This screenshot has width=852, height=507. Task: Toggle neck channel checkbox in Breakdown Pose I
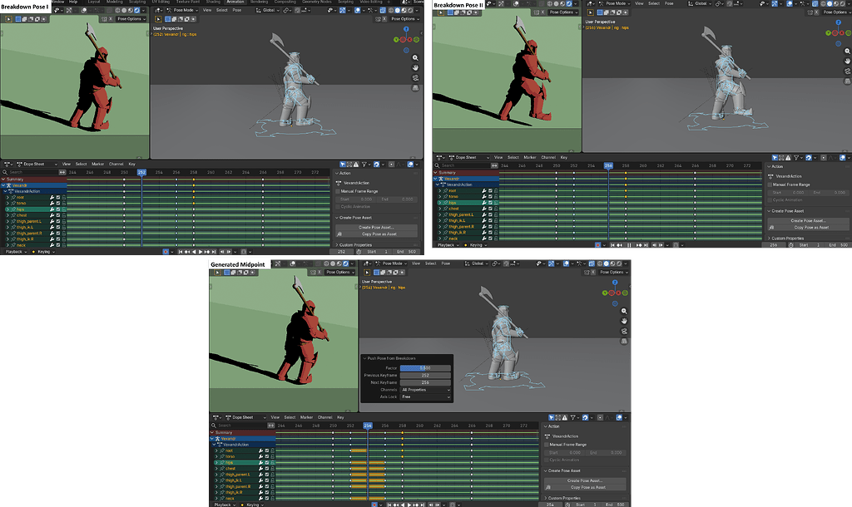coord(58,245)
